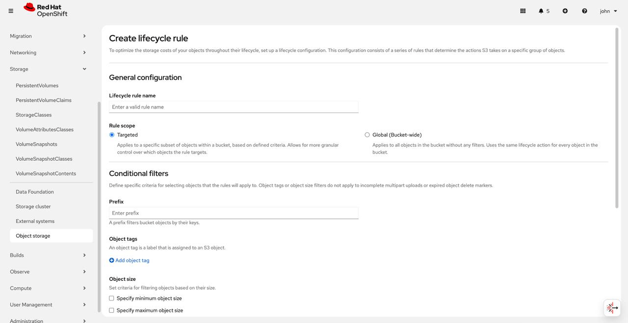
Task: Open the help question mark menu
Action: 584,11
